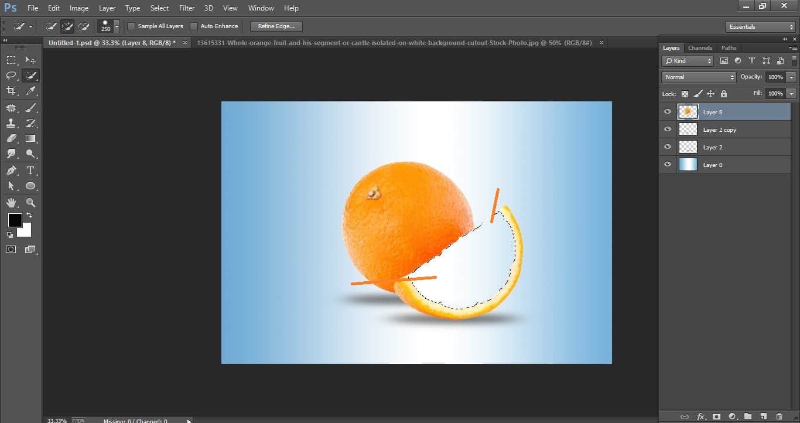Switch to the Channels tab
The width and height of the screenshot is (800, 423).
(x=700, y=47)
